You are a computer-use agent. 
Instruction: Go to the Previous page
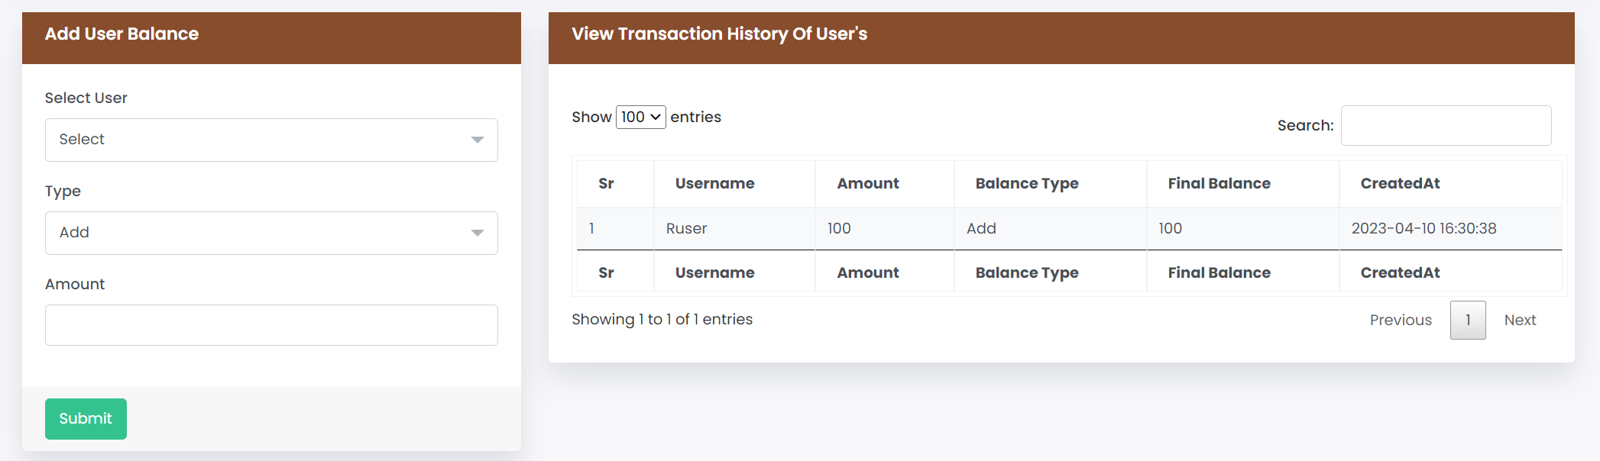coord(1401,320)
